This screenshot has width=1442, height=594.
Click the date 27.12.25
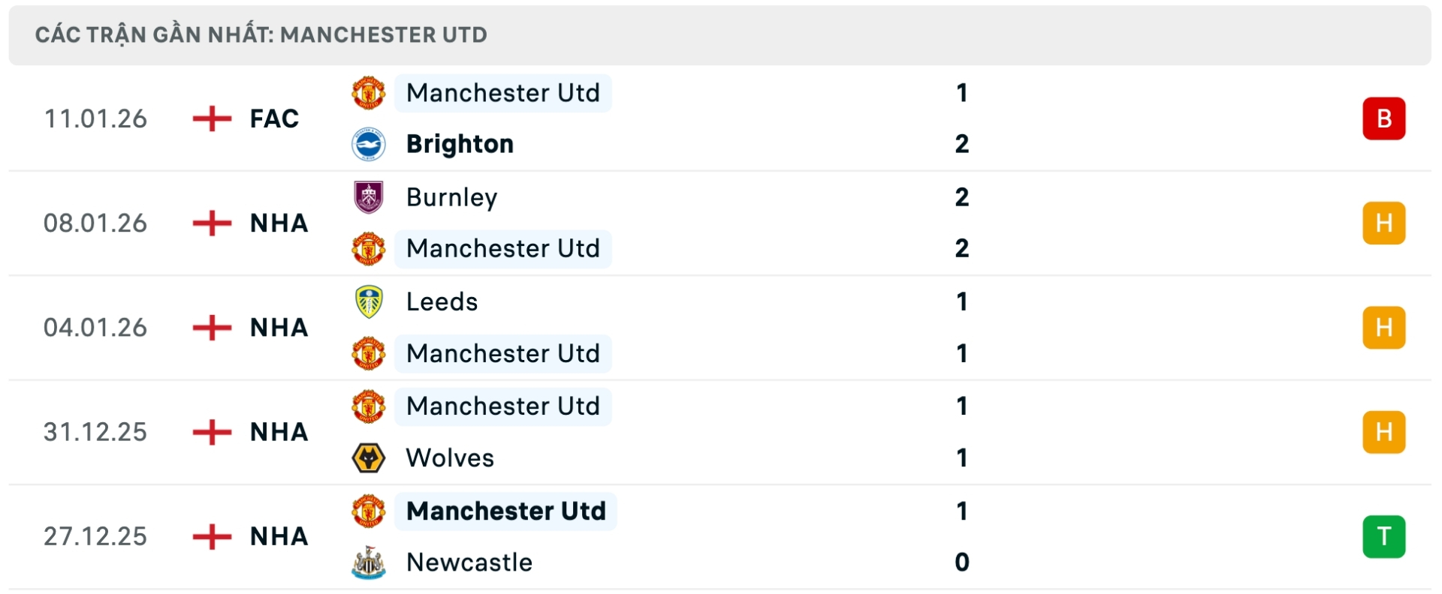tap(95, 536)
